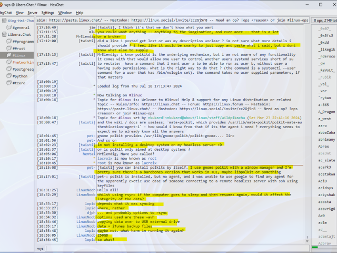Click the ops and user count label
Image resolution: width=337 pixels, height=253 pixels.
[324, 20]
